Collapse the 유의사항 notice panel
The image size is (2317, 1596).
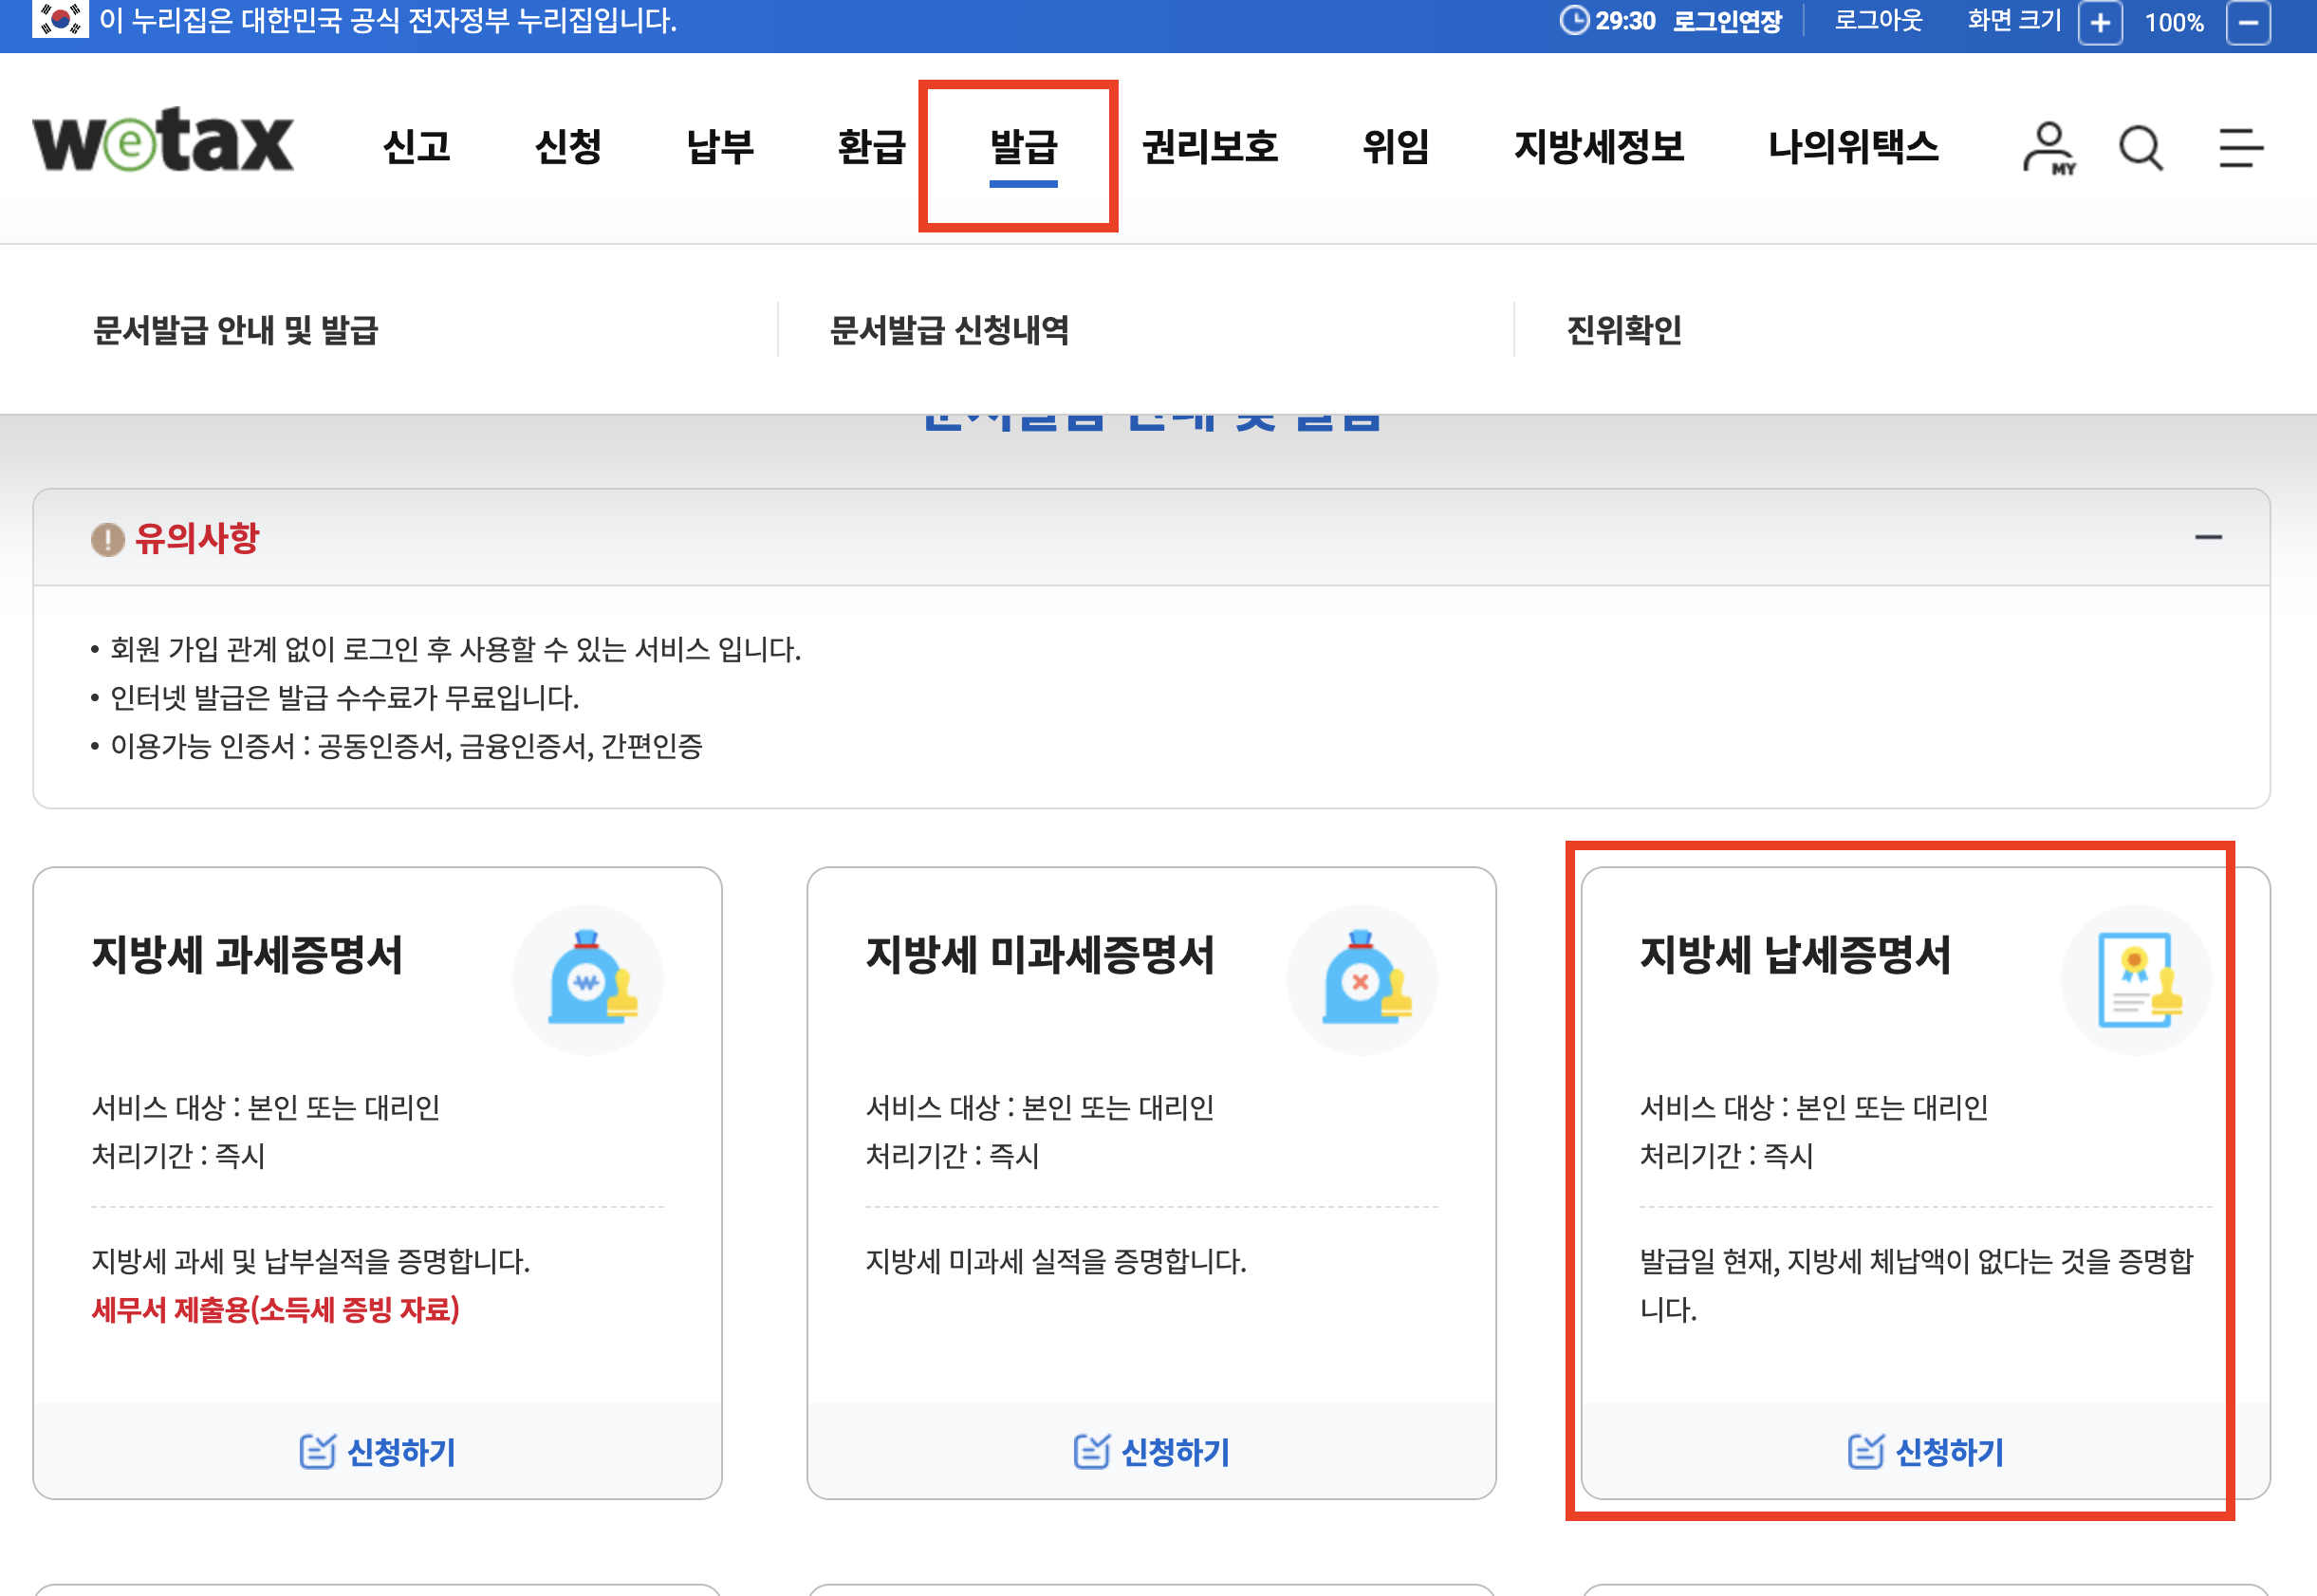click(2207, 537)
